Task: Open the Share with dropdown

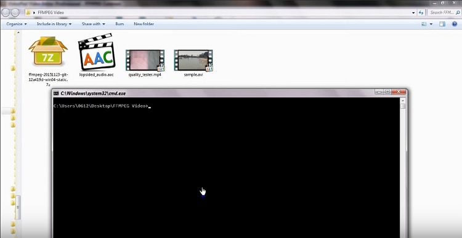Action: 94,24
